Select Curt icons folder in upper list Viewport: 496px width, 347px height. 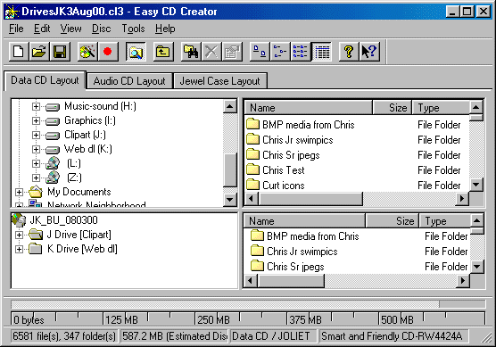284,186
